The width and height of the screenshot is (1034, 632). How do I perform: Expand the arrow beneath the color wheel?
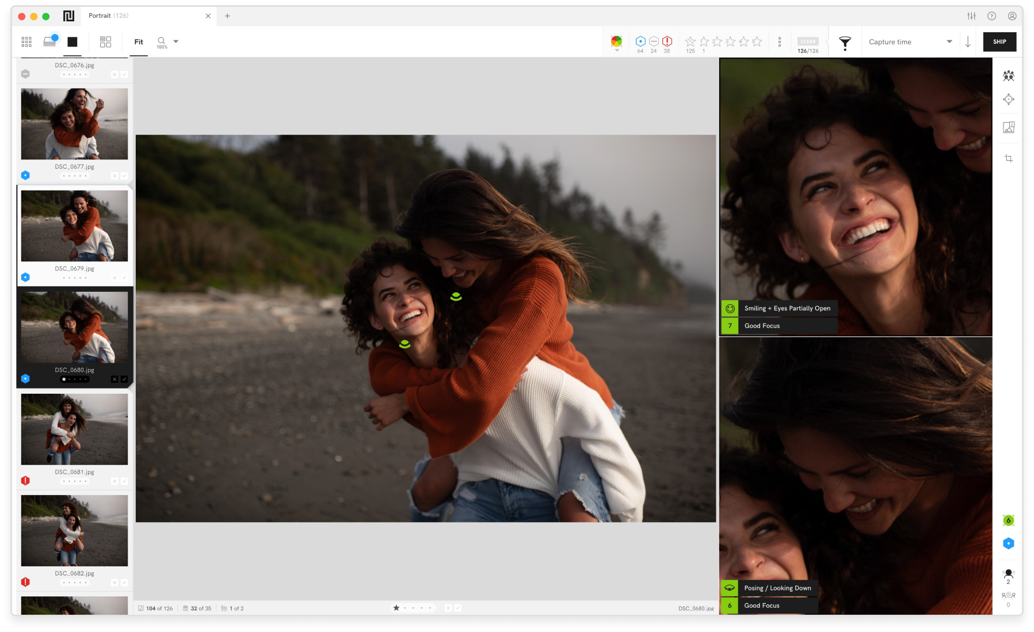[x=617, y=51]
